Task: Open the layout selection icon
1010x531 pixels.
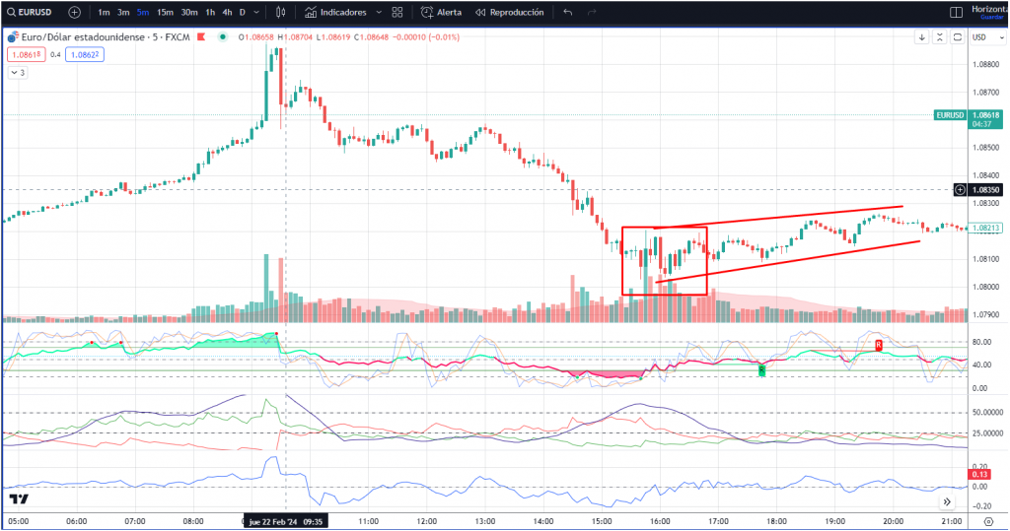Action: 955,13
